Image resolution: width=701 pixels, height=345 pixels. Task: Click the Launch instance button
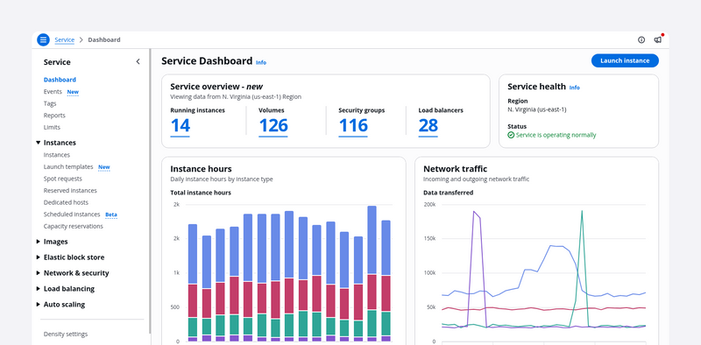tap(625, 60)
